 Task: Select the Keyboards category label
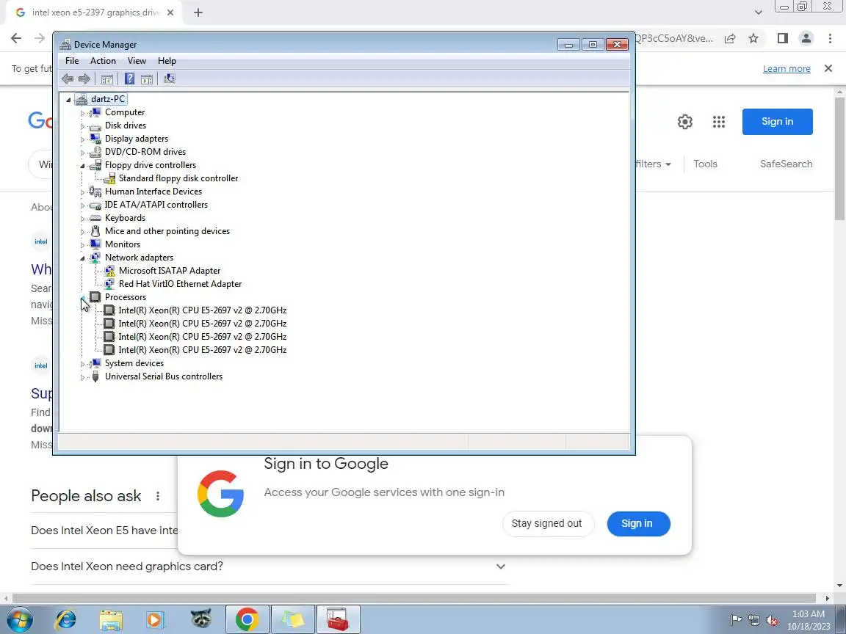pyautogui.click(x=125, y=218)
